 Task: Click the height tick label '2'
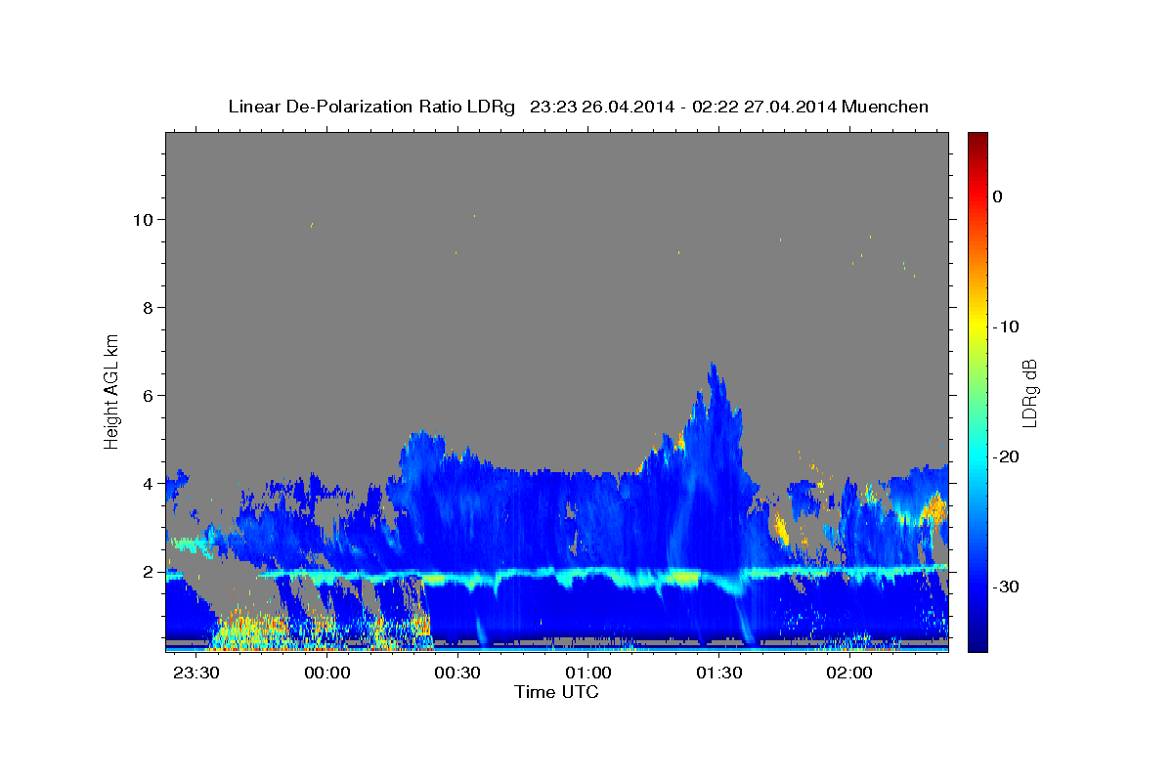150,572
